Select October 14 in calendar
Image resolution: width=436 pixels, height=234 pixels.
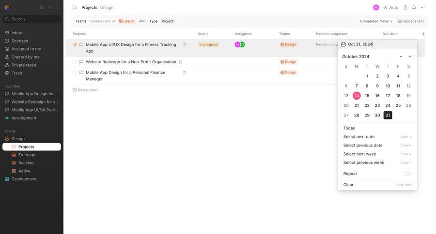357,96
